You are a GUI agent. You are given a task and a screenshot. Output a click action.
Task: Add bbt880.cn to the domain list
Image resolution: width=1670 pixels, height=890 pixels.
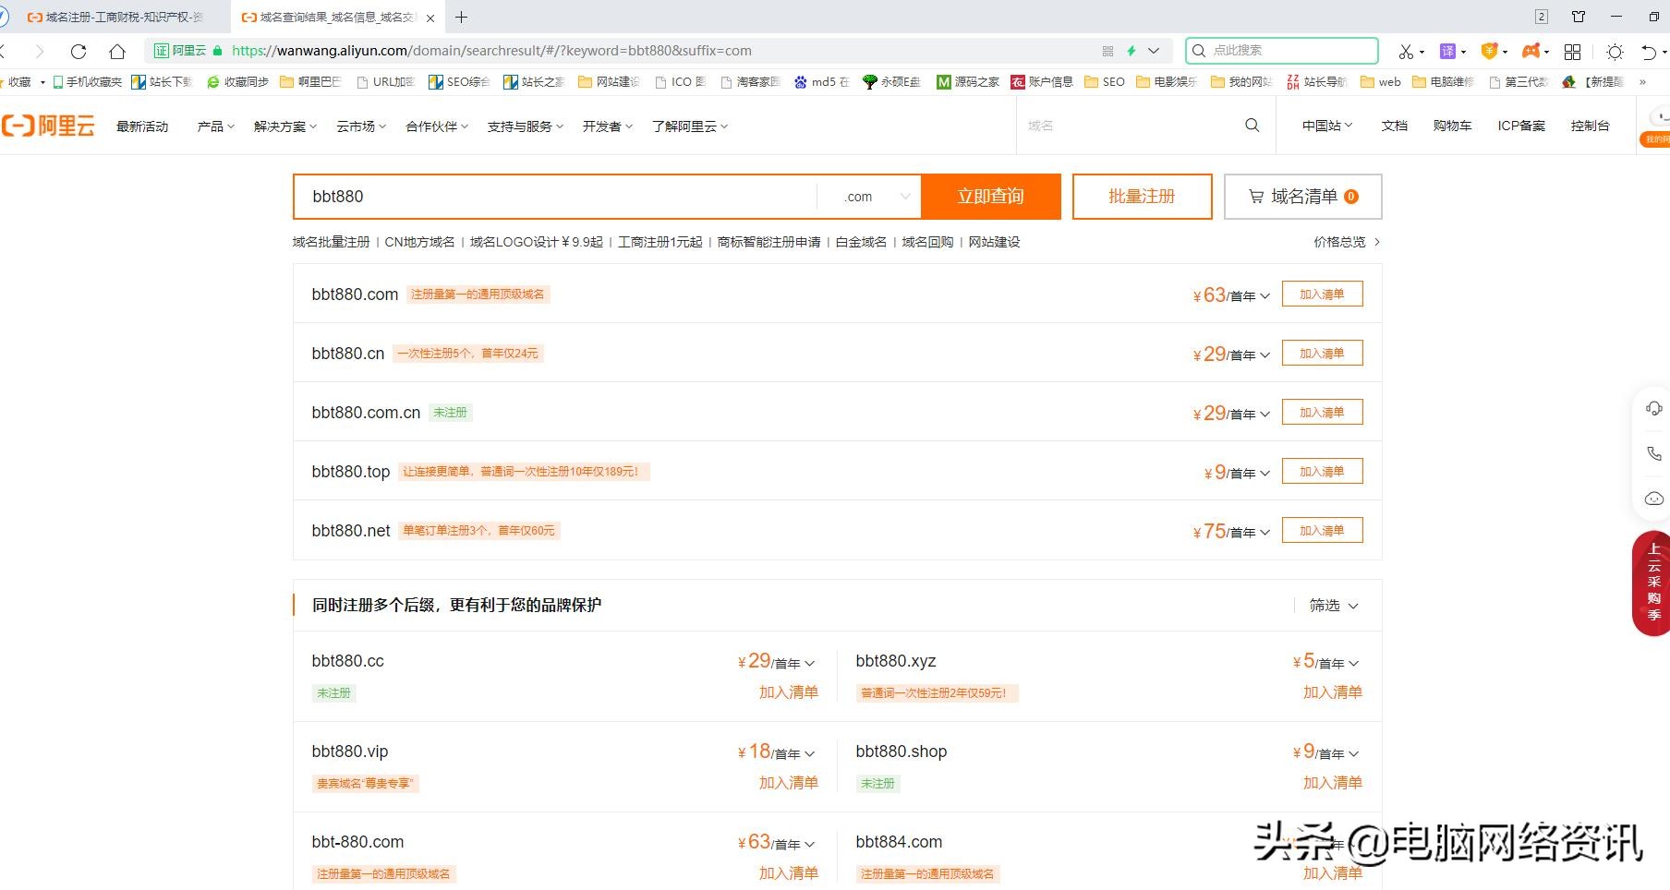[x=1322, y=352]
